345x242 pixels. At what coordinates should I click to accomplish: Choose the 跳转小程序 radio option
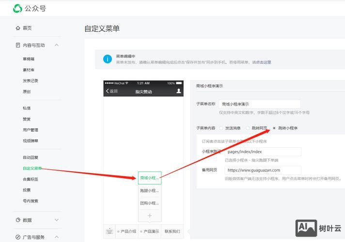click(x=274, y=128)
